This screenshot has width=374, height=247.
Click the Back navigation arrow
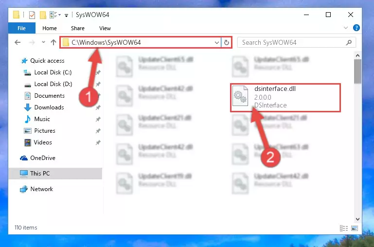(18, 42)
